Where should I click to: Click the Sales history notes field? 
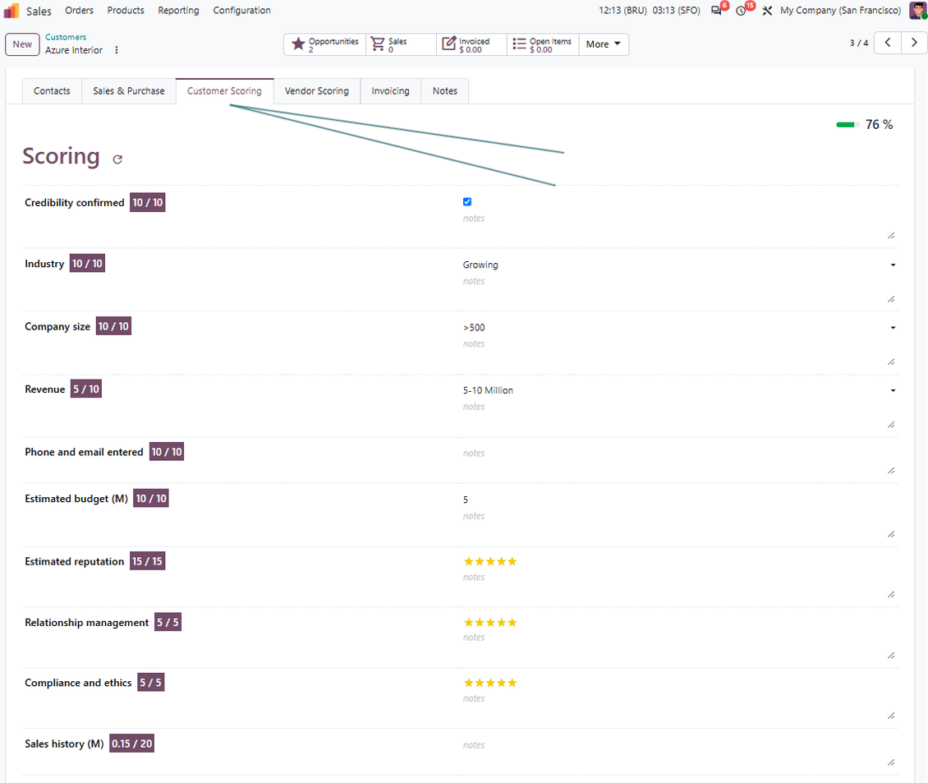point(679,753)
